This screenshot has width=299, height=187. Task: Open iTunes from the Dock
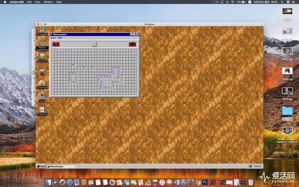pyautogui.click(x=162, y=182)
